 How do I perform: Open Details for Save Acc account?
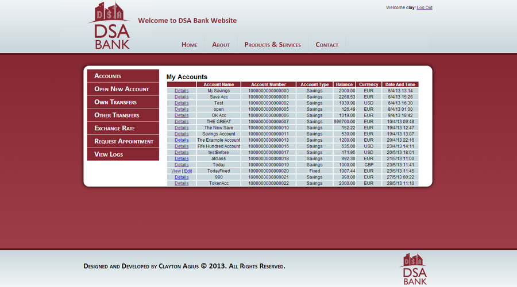pos(182,97)
